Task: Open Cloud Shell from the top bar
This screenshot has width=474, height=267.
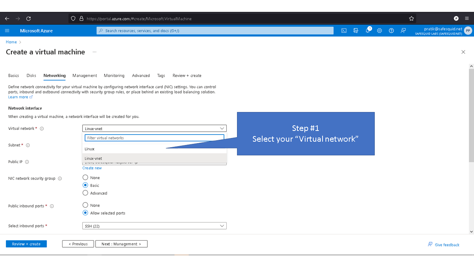Action: (344, 31)
